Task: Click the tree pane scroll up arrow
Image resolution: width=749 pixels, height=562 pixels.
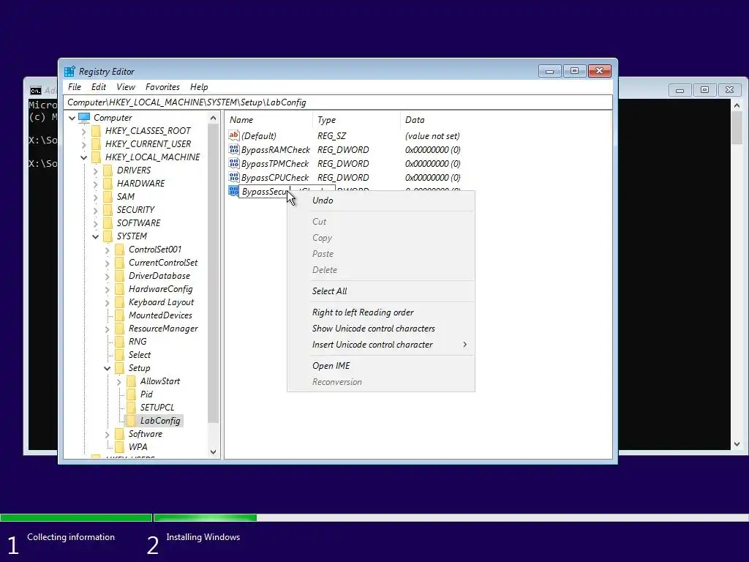Action: [x=213, y=118]
